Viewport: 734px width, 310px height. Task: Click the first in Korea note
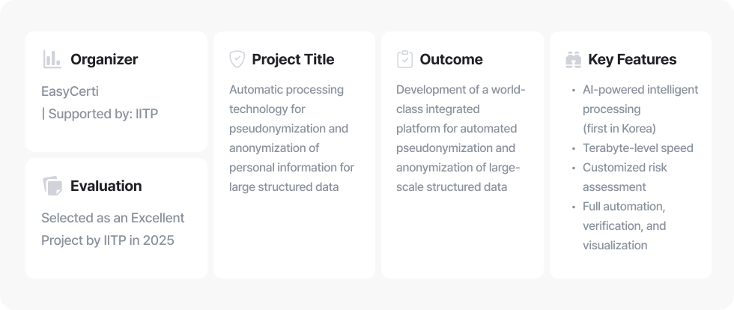click(x=619, y=128)
